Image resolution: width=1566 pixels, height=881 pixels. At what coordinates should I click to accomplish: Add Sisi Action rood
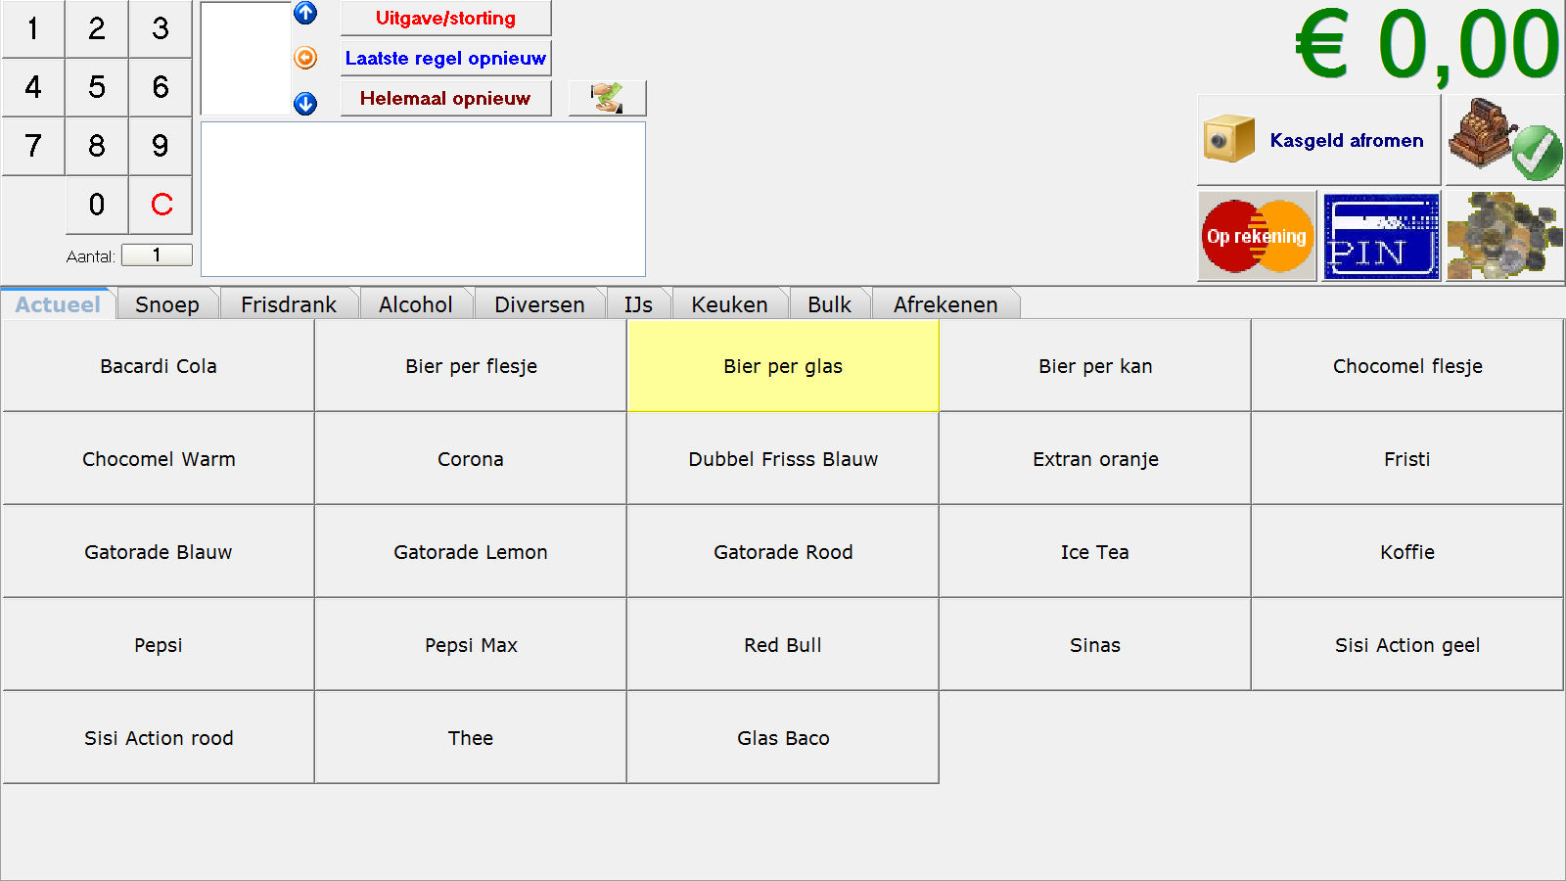pos(159,738)
